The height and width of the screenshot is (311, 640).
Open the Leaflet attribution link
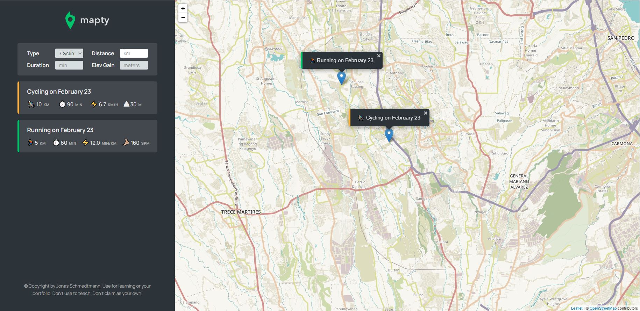tap(577, 308)
